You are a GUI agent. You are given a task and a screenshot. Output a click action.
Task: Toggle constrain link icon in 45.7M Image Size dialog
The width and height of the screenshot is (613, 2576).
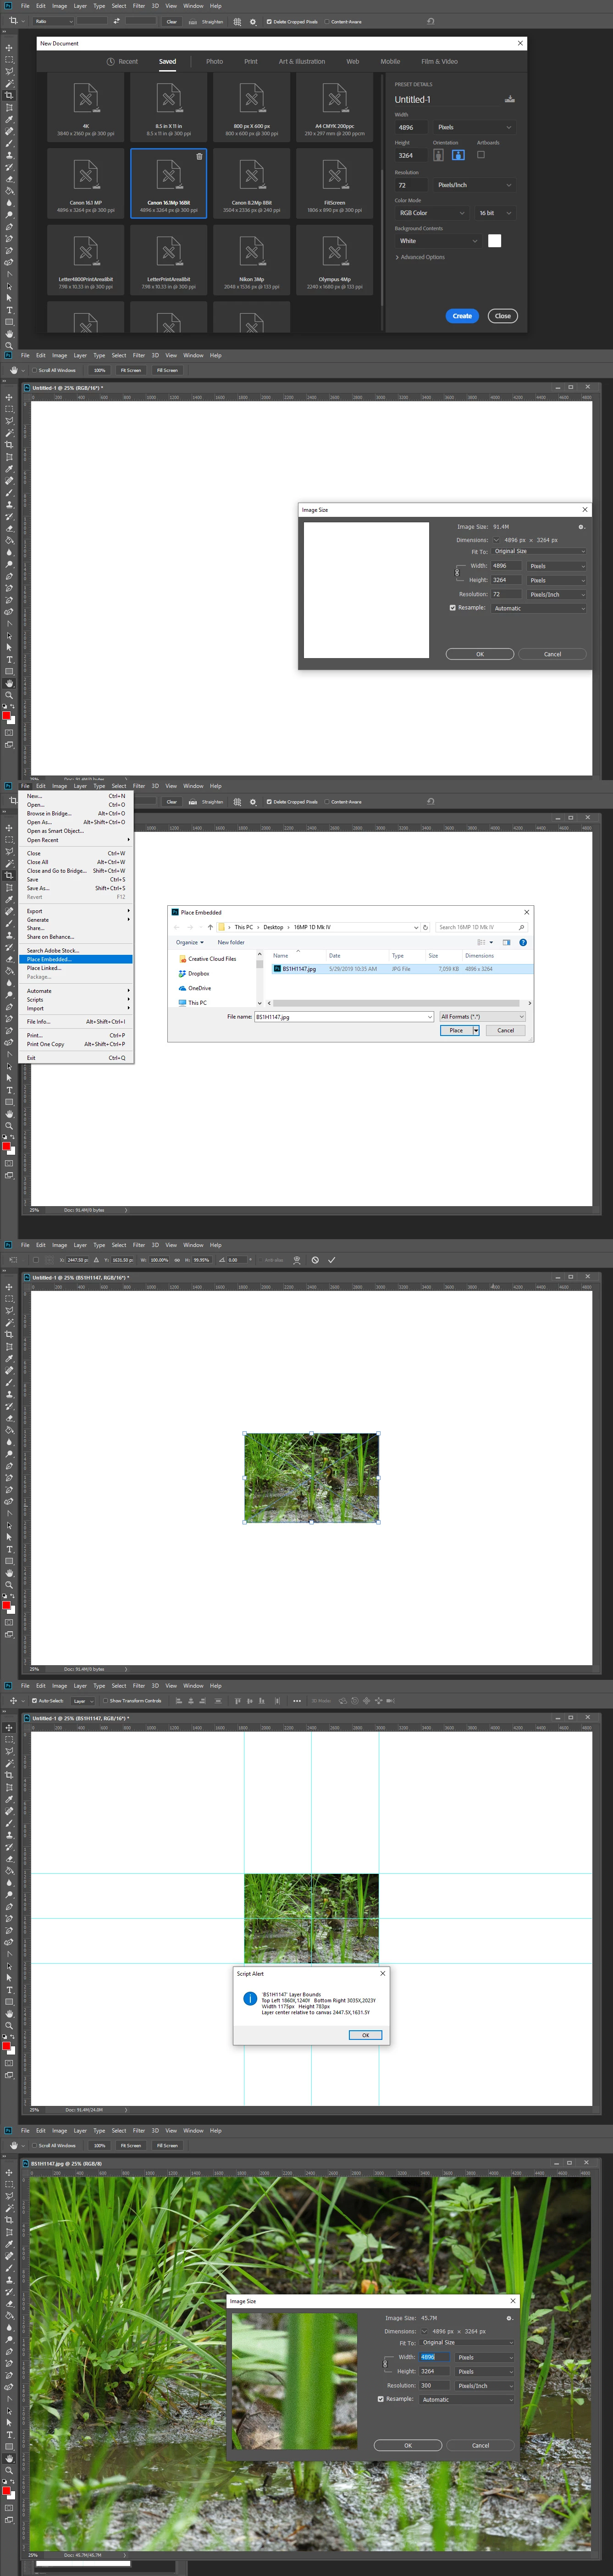pos(386,2364)
